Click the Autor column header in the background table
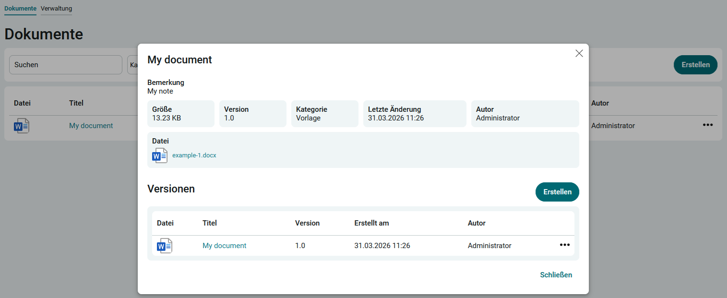 click(x=600, y=103)
